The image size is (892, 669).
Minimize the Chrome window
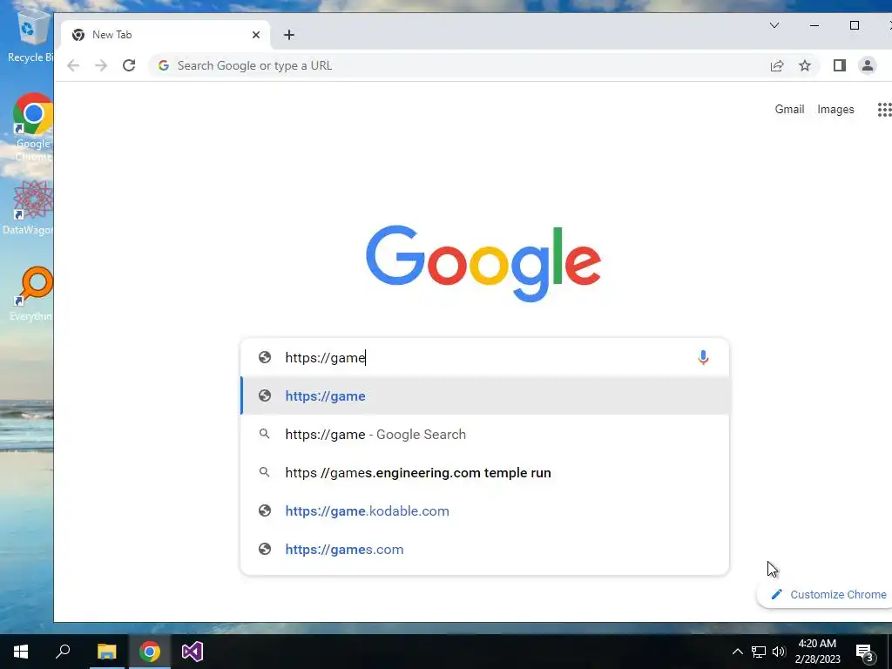pyautogui.click(x=814, y=25)
